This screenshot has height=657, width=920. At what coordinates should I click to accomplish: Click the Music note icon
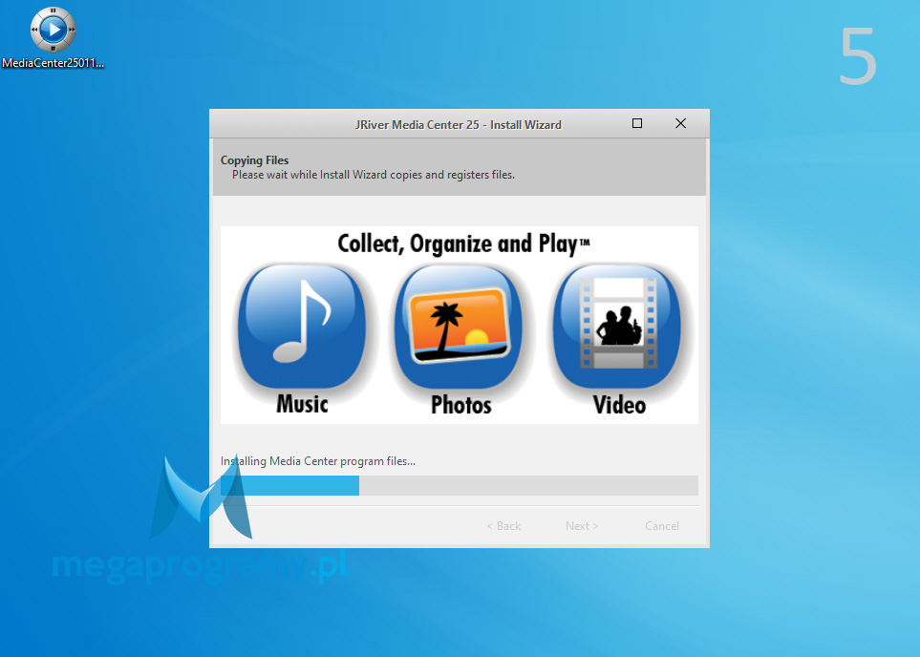(302, 327)
